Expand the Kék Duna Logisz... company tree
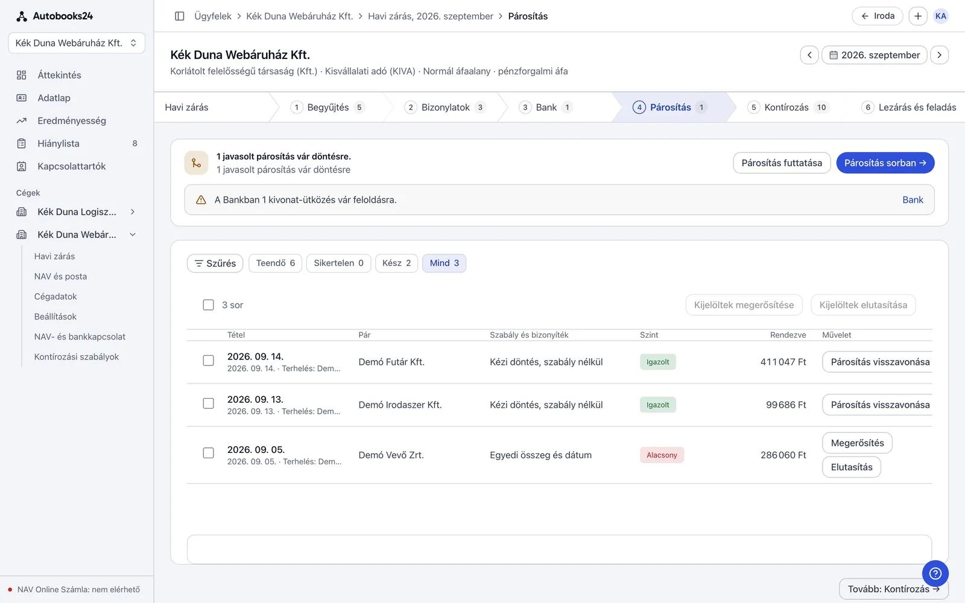The width and height of the screenshot is (965, 603). (x=133, y=212)
